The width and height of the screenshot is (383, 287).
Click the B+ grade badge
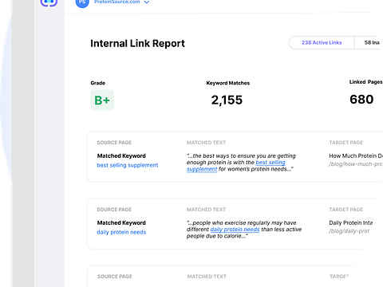point(102,100)
